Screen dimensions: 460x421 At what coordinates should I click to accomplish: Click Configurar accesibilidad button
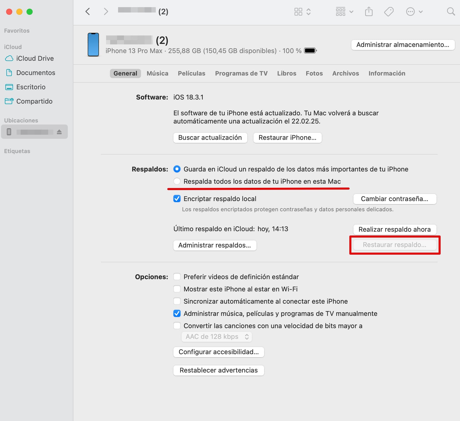pos(219,352)
